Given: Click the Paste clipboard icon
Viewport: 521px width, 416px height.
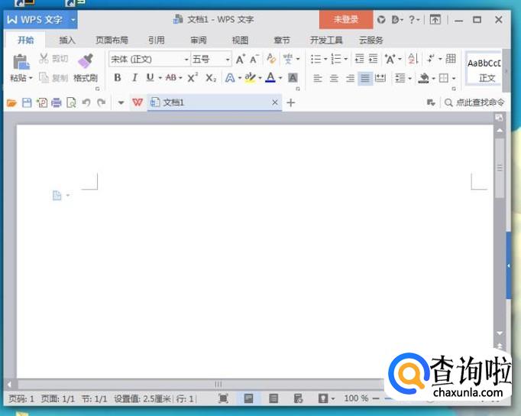Looking at the screenshot, I should coord(21,62).
